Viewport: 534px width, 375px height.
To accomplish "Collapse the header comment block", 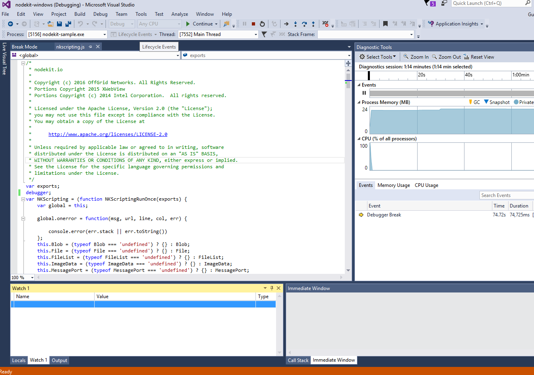I will [23, 63].
